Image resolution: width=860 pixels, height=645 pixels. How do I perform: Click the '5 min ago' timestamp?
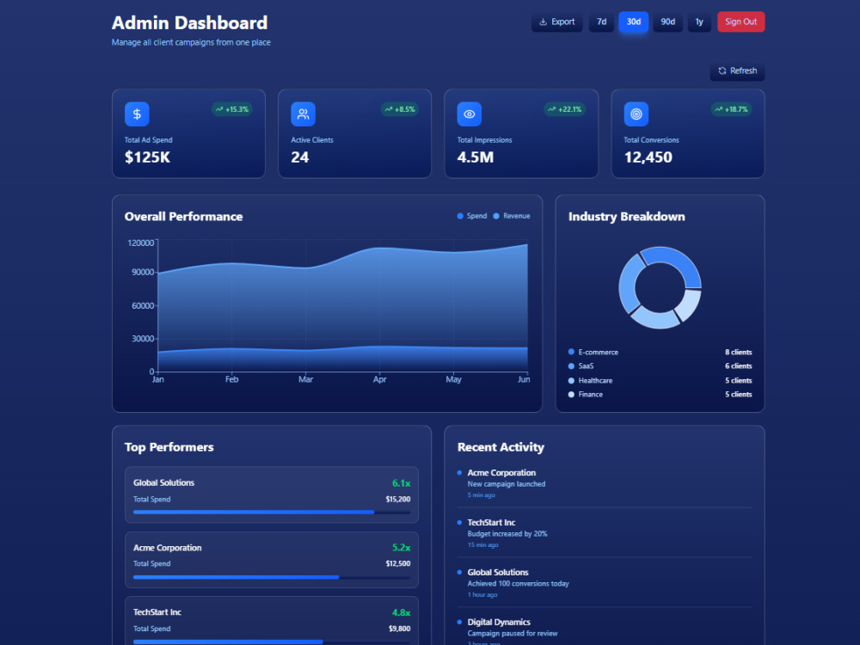pos(481,495)
